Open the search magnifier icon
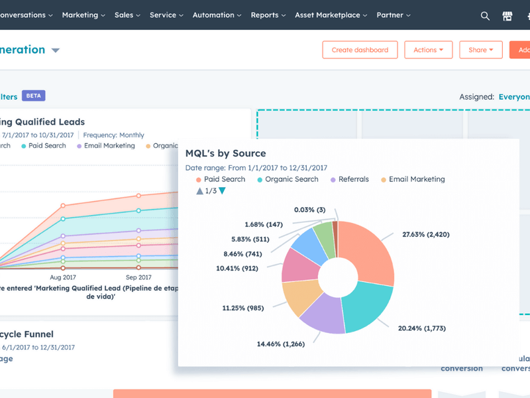 [485, 15]
